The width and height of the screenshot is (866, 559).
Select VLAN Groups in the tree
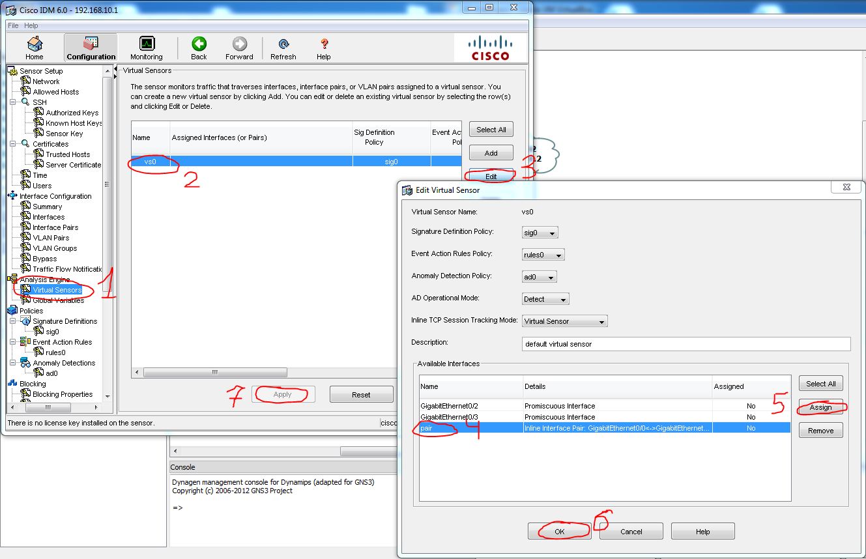pyautogui.click(x=55, y=248)
